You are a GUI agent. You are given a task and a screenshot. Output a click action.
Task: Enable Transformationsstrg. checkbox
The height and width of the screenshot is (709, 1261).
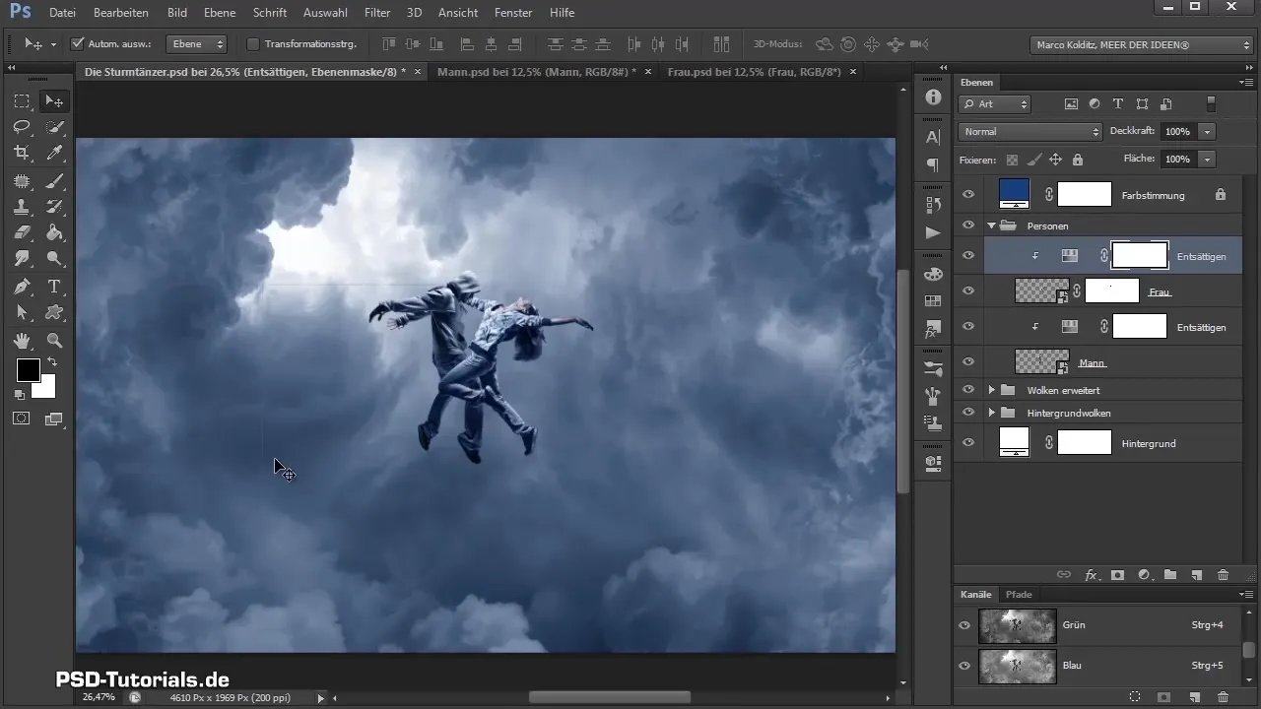click(252, 44)
